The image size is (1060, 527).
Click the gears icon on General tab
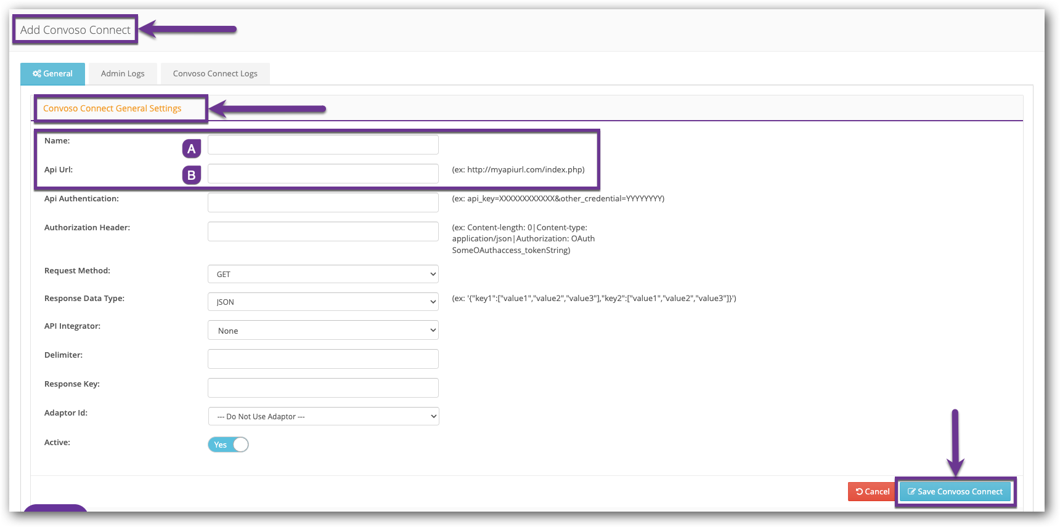37,74
